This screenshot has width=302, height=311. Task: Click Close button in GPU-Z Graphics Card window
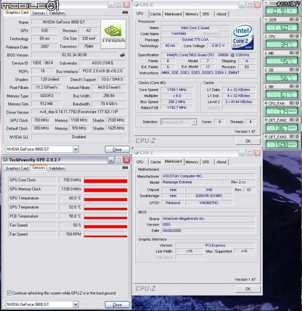point(117,149)
